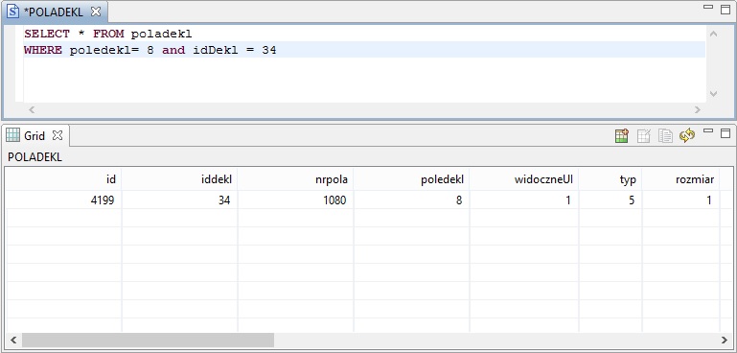Viewport: 737px width, 353px height.
Task: Click the 'typ' column header
Action: click(x=610, y=179)
